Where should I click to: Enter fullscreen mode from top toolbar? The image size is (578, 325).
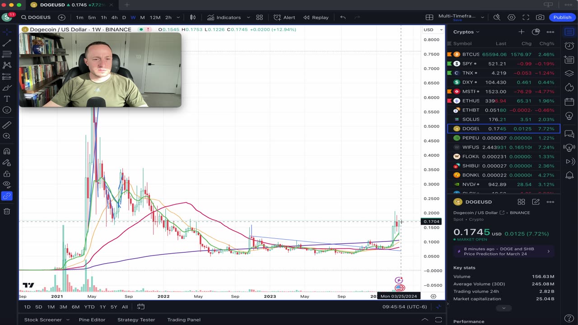pyautogui.click(x=526, y=18)
